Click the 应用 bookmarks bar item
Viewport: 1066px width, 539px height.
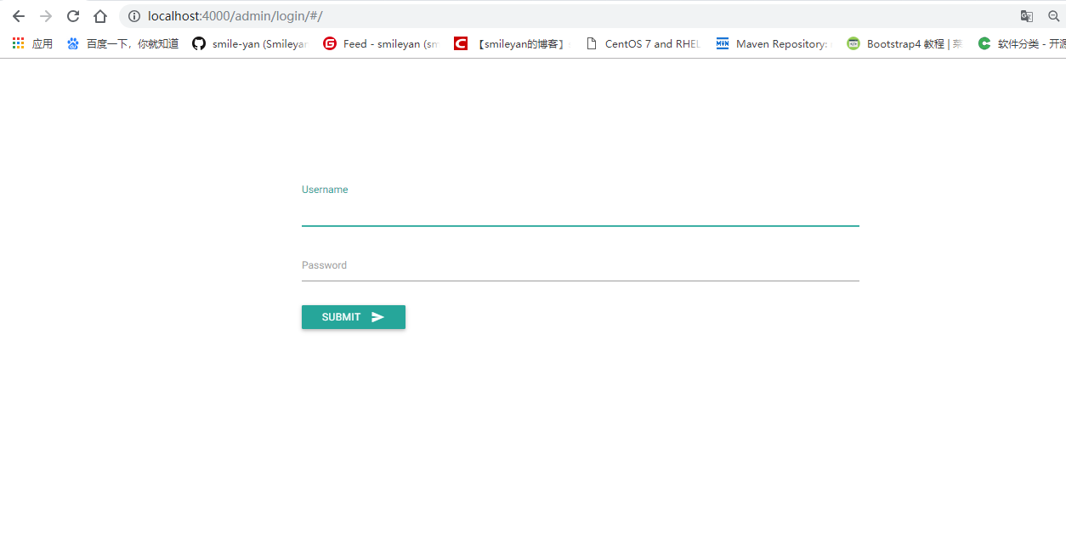(42, 43)
